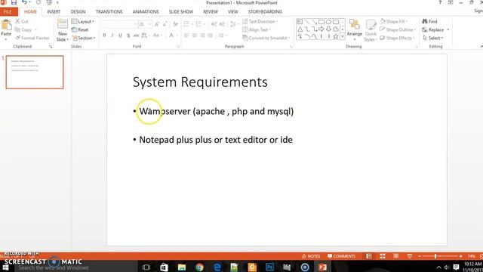Switch to the ANIMATIONS tab

pyautogui.click(x=146, y=12)
